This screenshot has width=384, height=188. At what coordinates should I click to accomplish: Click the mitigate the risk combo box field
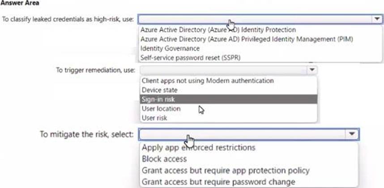[249, 134]
